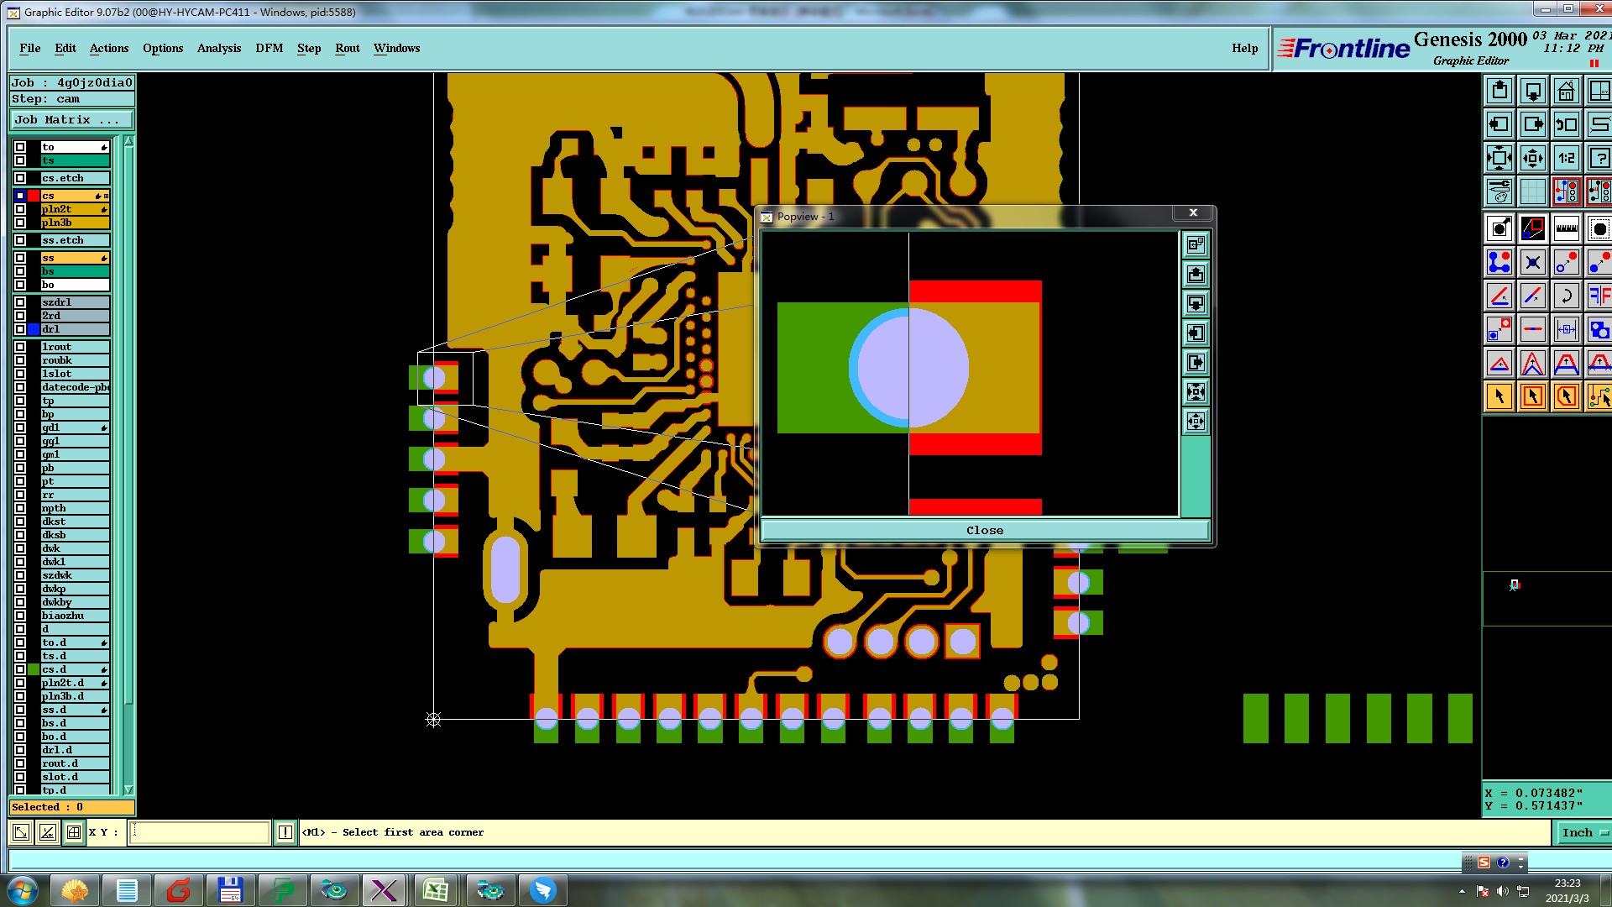
Task: Toggle the checkbox for layer 'ss'
Action: click(20, 258)
